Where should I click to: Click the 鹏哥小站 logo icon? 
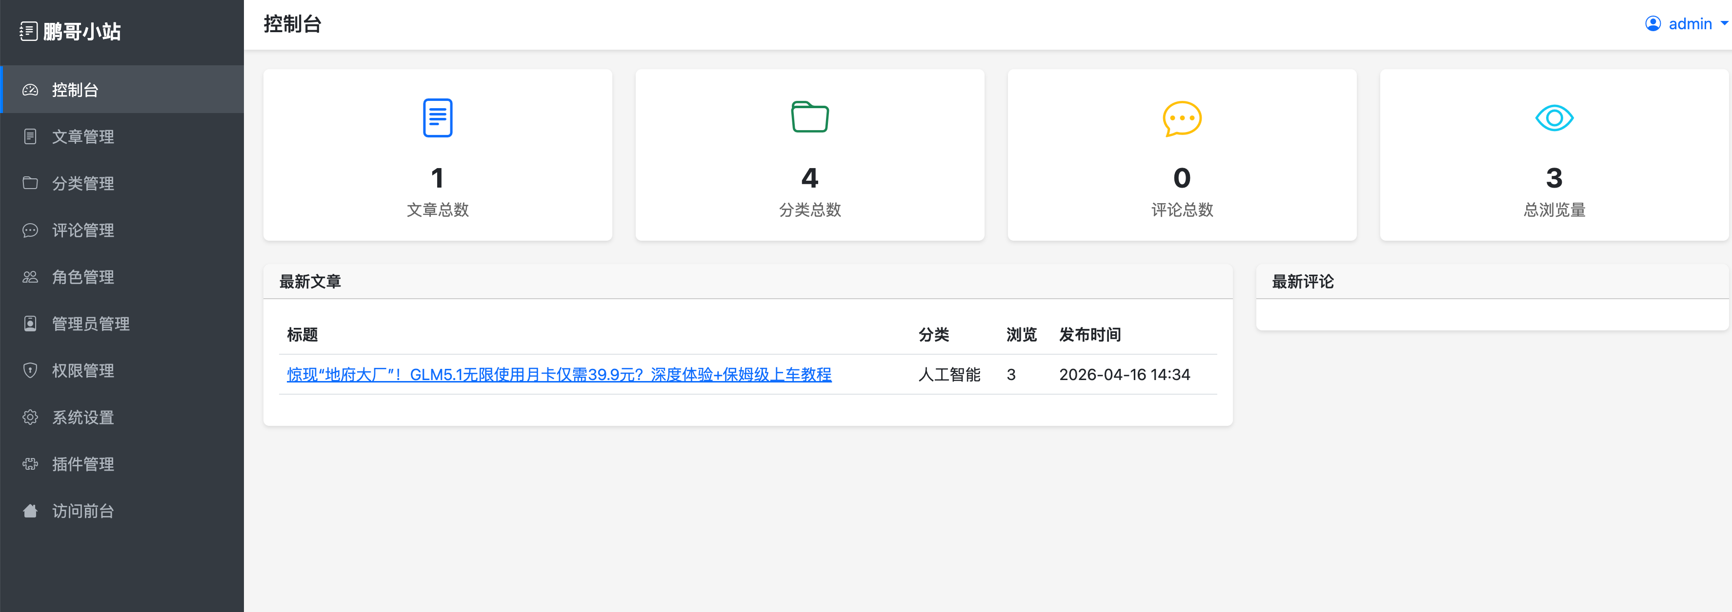pyautogui.click(x=28, y=31)
